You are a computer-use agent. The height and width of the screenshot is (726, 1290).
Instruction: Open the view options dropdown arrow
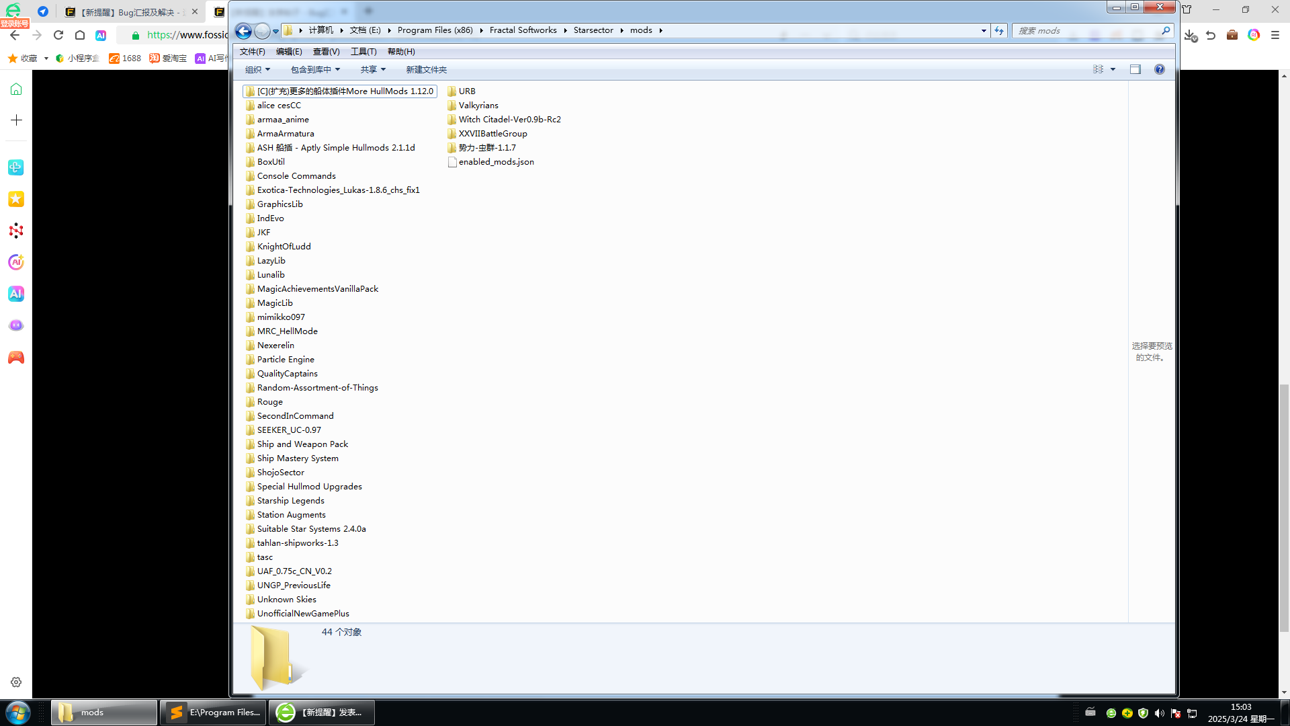[1113, 69]
